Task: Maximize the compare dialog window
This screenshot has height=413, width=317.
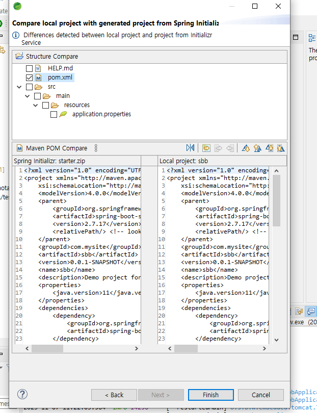Action: (255, 6)
